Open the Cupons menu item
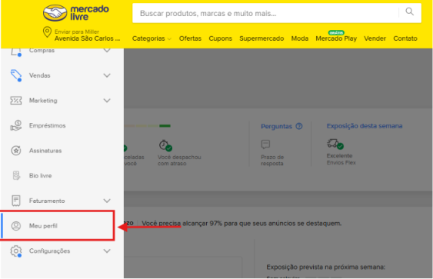The height and width of the screenshot is (279, 433). 220,38
